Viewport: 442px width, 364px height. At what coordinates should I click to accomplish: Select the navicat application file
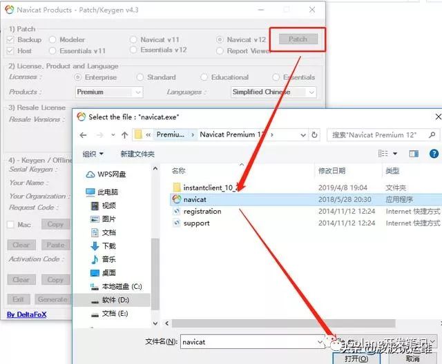click(306, 199)
